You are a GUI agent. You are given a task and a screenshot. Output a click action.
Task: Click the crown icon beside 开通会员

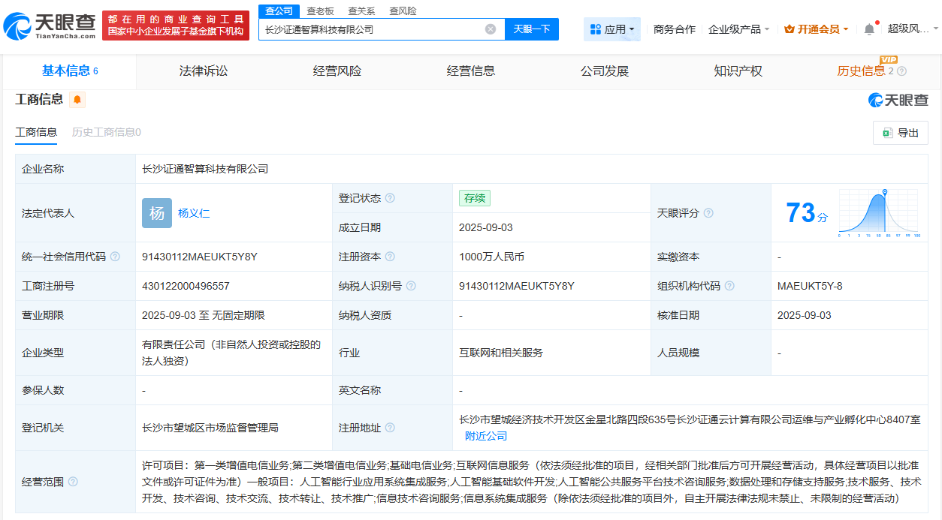coord(788,28)
